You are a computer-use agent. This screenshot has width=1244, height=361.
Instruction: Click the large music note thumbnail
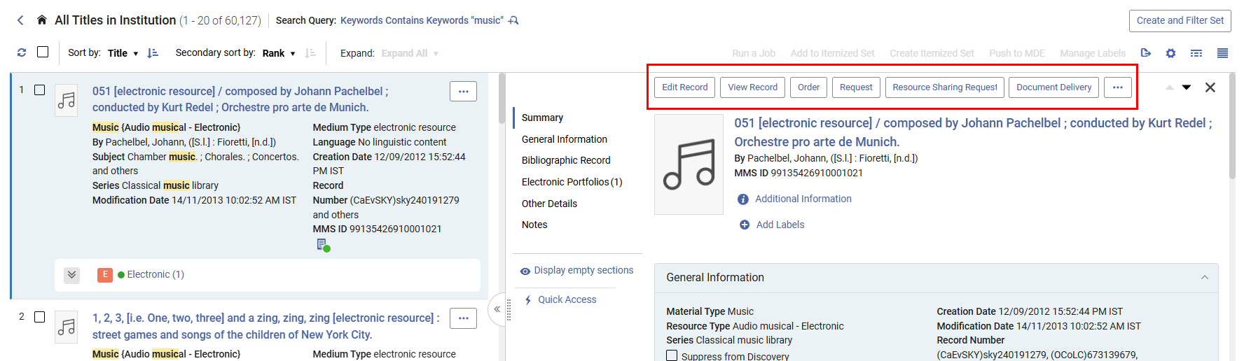(689, 164)
